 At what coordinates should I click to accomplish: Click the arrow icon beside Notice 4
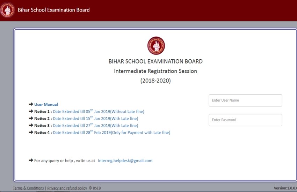pyautogui.click(x=31, y=133)
